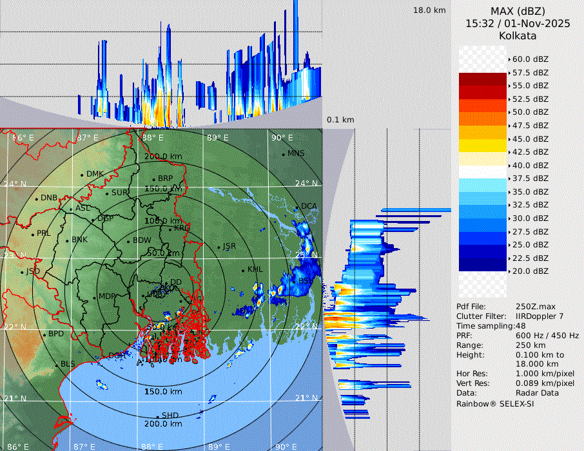Select the 32.5 dBZ legend entry
This screenshot has width=584, height=451.
(530, 205)
